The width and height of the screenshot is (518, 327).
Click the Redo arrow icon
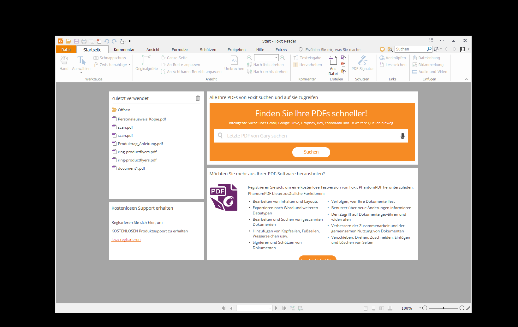[114, 41]
